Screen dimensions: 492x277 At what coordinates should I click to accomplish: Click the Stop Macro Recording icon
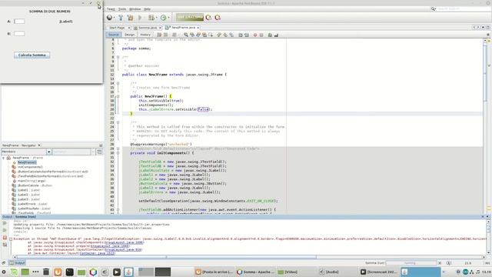pos(261,35)
